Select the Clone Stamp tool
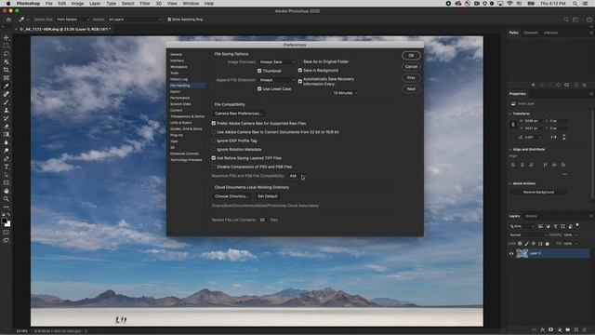The image size is (595, 335). pyautogui.click(x=7, y=110)
